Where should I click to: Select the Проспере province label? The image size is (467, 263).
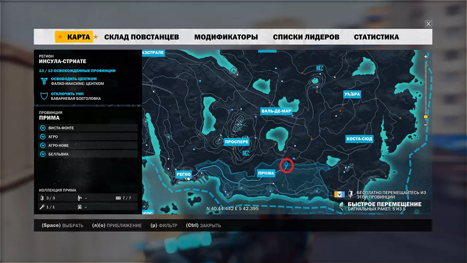pos(237,142)
